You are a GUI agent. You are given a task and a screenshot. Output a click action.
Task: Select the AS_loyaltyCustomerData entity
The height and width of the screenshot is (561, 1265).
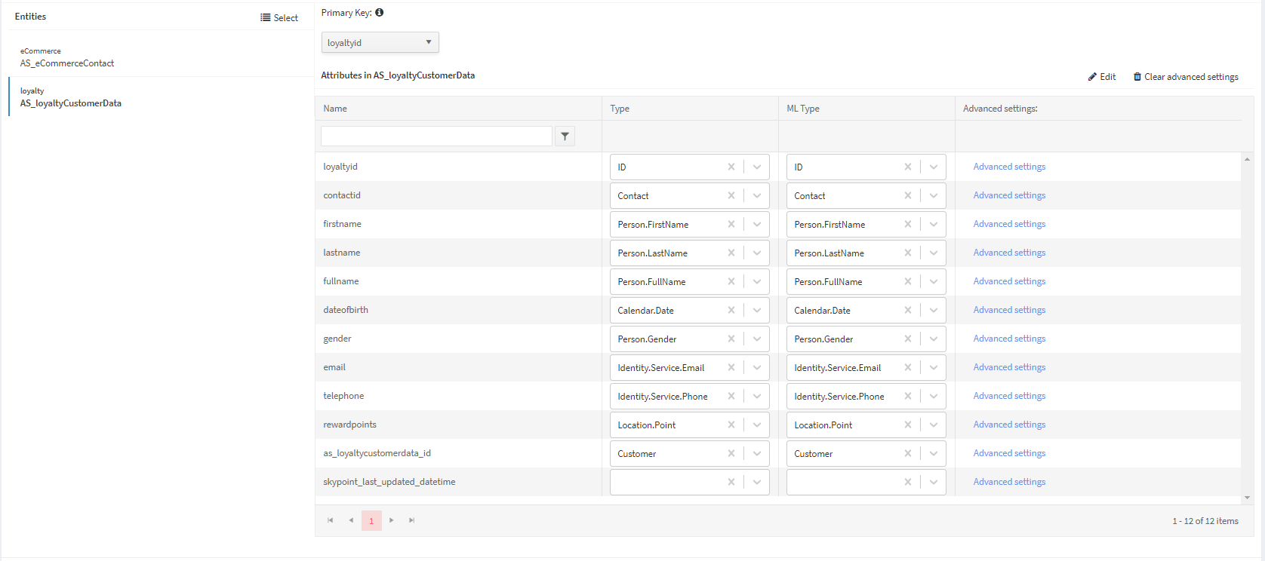tap(71, 103)
